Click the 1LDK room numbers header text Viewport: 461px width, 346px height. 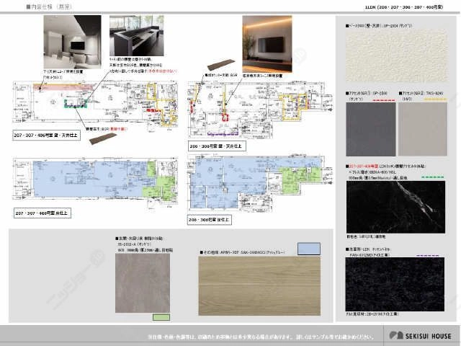404,6
